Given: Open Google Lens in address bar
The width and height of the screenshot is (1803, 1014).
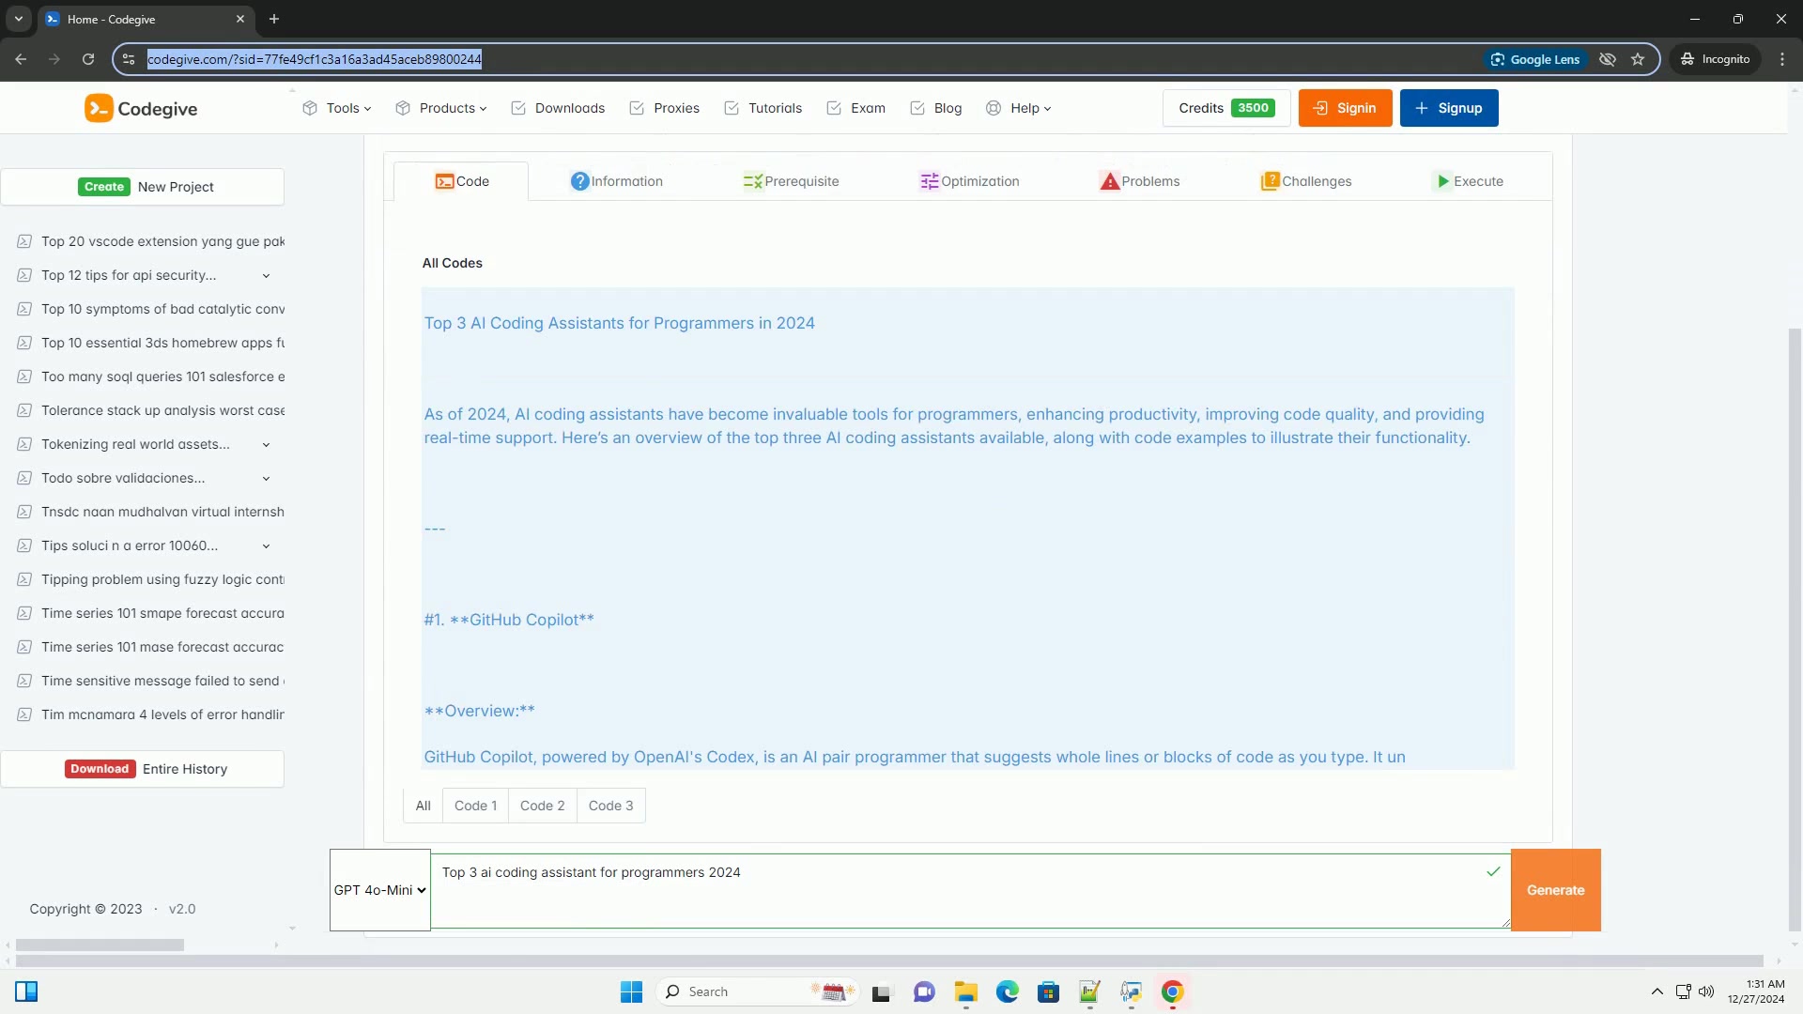Looking at the screenshot, I should pos(1535,59).
